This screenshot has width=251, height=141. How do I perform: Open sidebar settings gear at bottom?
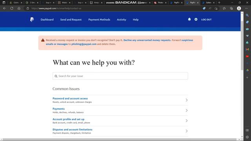247,137
